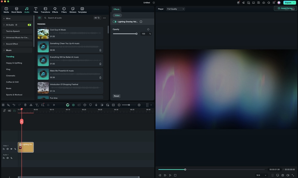Open the Stock Media panel
The image size is (298, 178).
point(16,10)
